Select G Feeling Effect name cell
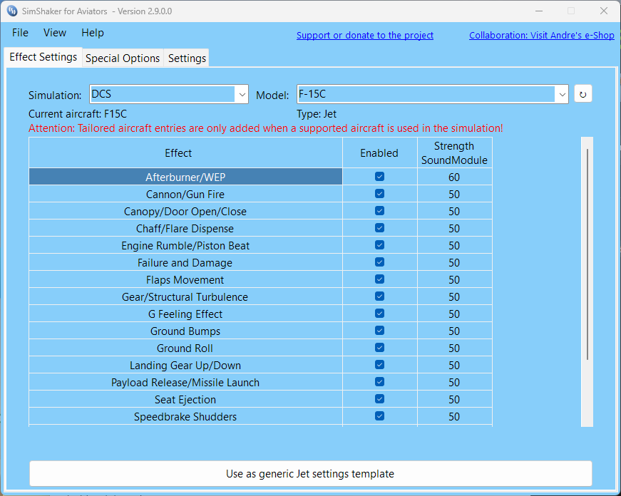This screenshot has height=496, width=621. [185, 314]
